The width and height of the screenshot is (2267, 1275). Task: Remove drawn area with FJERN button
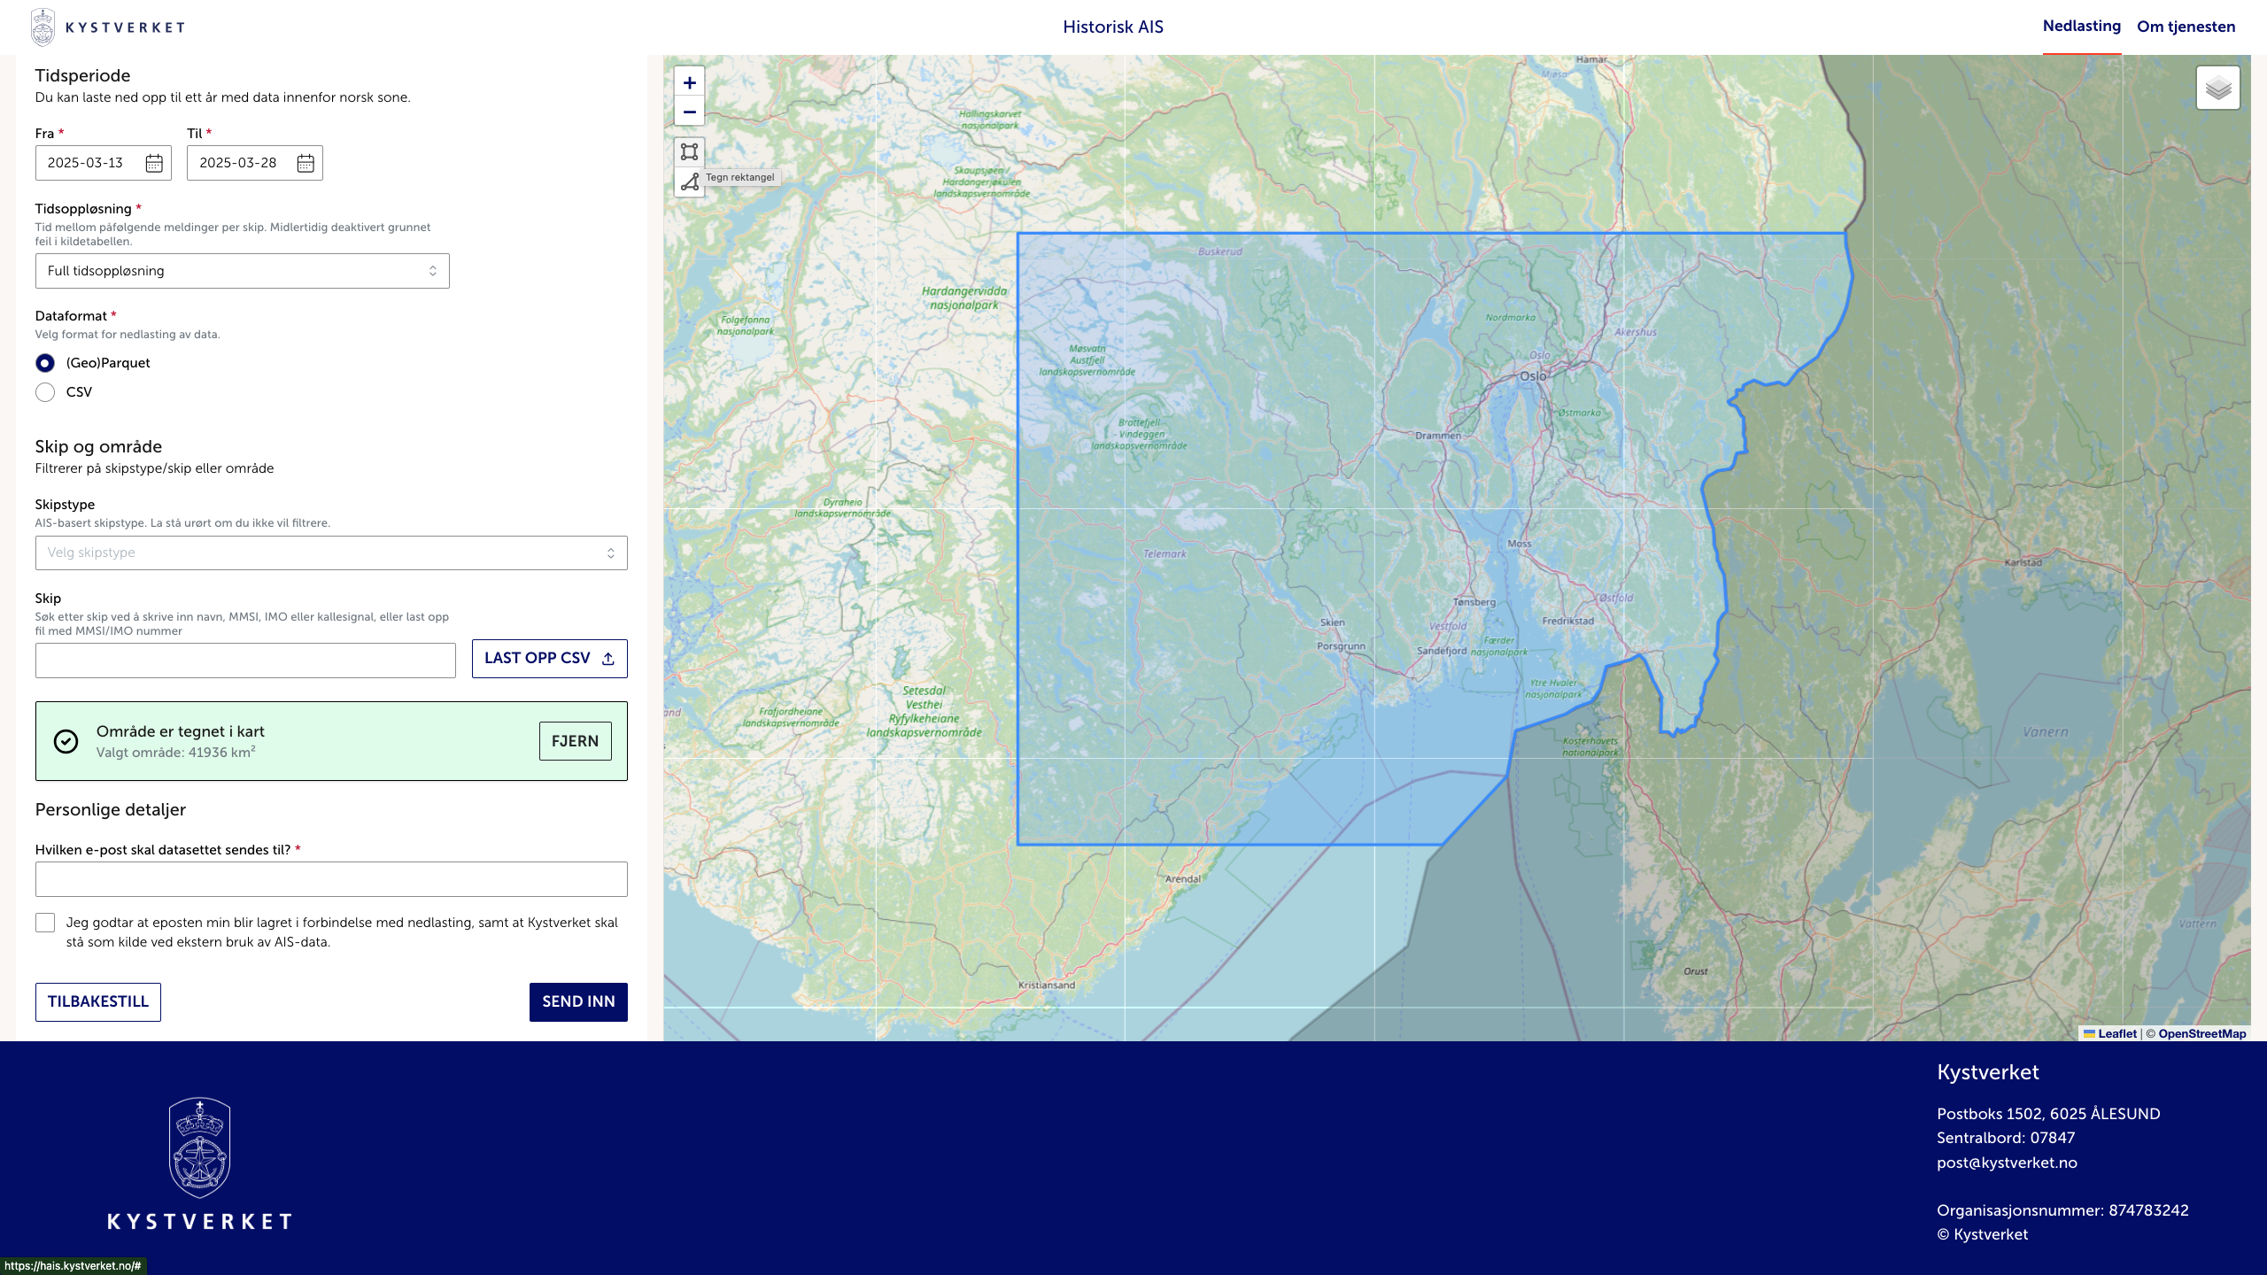[575, 741]
